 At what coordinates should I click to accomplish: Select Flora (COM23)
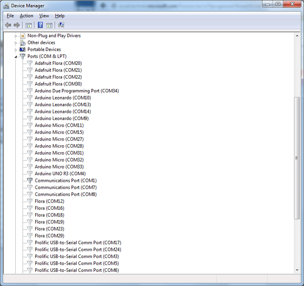tap(49, 229)
